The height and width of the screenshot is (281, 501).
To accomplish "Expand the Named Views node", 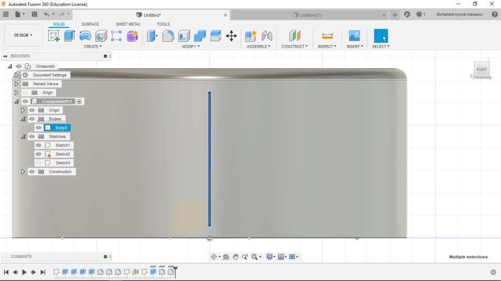I will click(16, 84).
